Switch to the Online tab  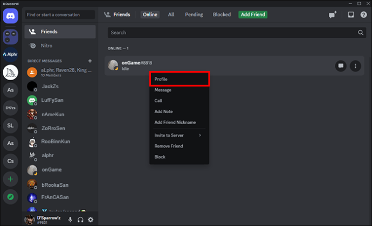pyautogui.click(x=150, y=15)
